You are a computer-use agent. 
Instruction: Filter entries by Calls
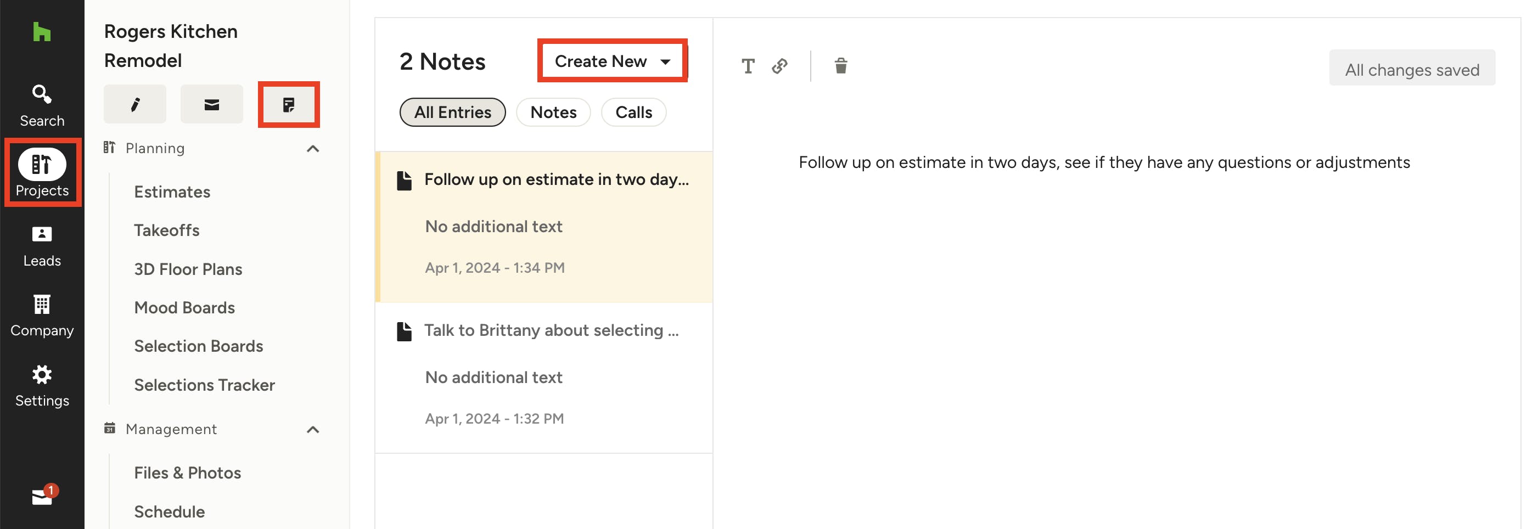[x=633, y=112]
